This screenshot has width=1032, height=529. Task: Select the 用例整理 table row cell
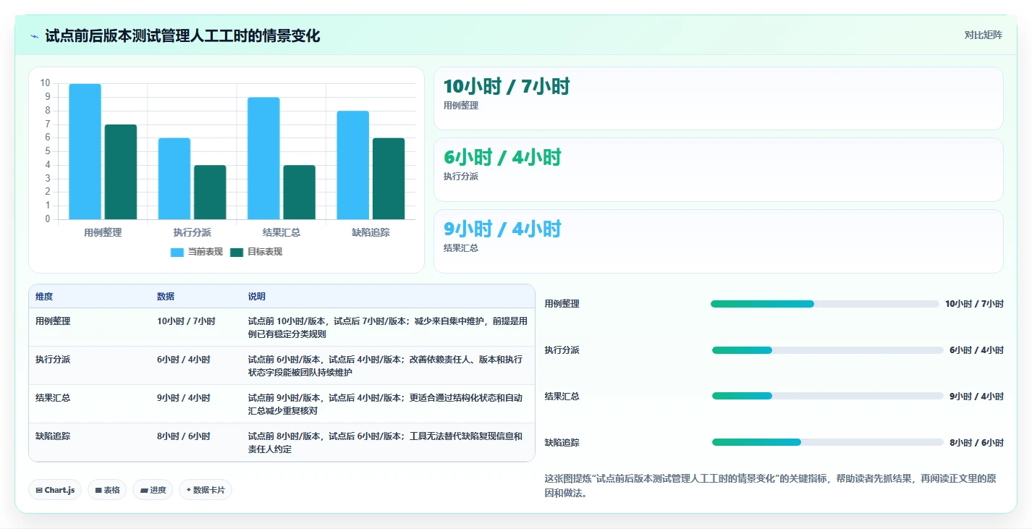click(x=53, y=321)
